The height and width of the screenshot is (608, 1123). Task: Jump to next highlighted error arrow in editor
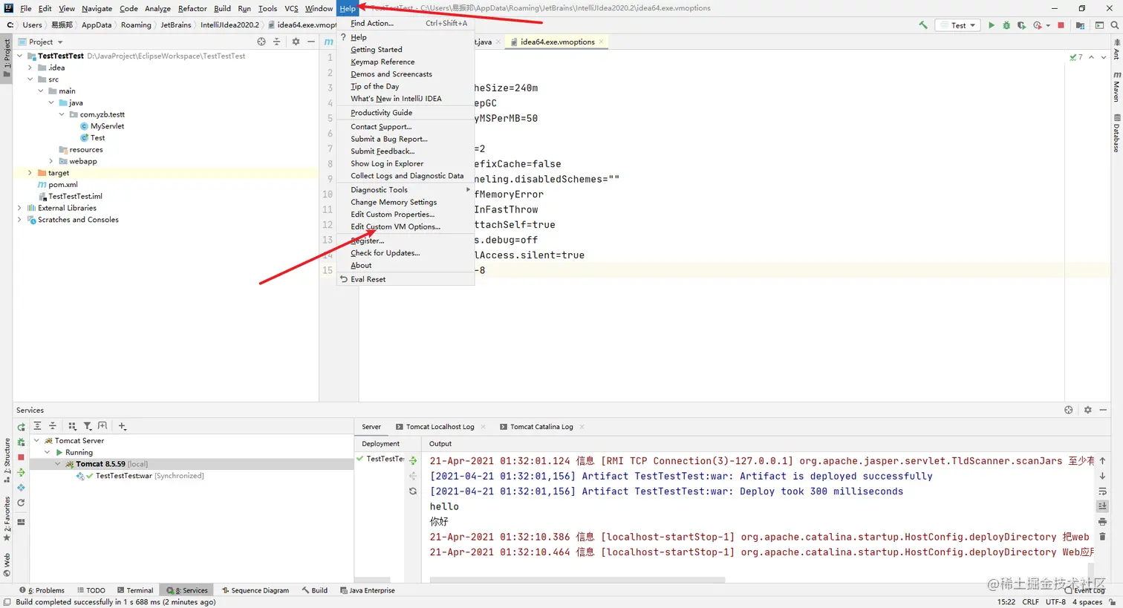[x=1104, y=57]
